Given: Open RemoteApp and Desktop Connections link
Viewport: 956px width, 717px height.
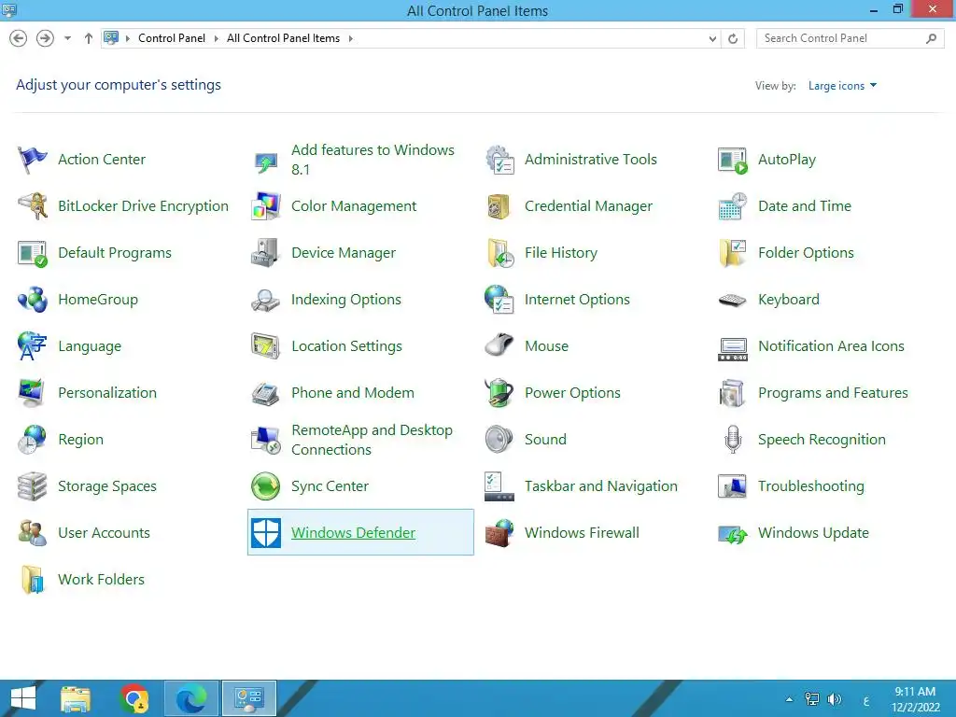Looking at the screenshot, I should [372, 440].
